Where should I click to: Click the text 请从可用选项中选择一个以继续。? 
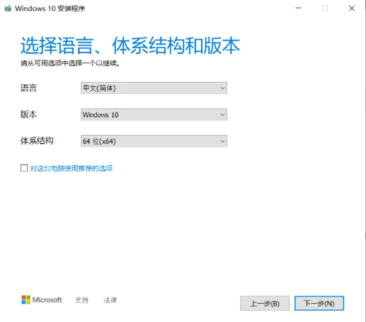pyautogui.click(x=70, y=63)
